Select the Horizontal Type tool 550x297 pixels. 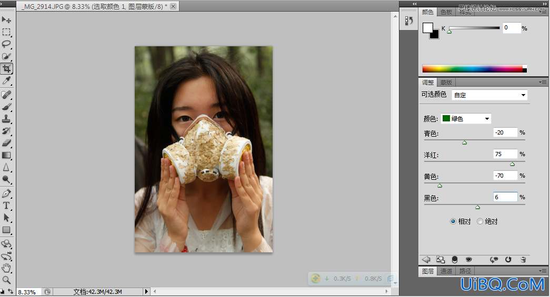click(6, 206)
